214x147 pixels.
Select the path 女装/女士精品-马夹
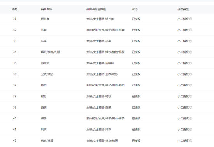[x=99, y=41]
